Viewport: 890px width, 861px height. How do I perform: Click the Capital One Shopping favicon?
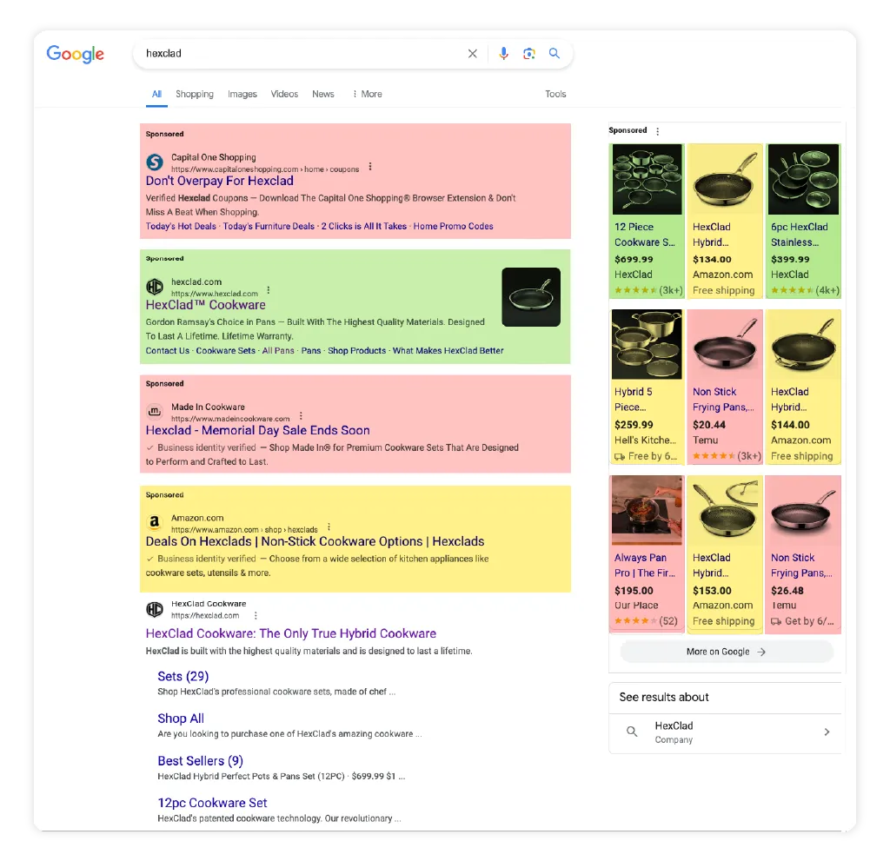(155, 162)
